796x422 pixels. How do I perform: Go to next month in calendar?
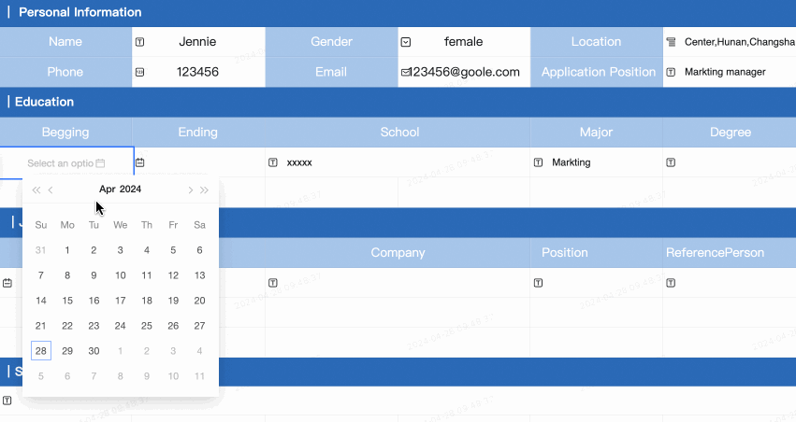tap(191, 190)
